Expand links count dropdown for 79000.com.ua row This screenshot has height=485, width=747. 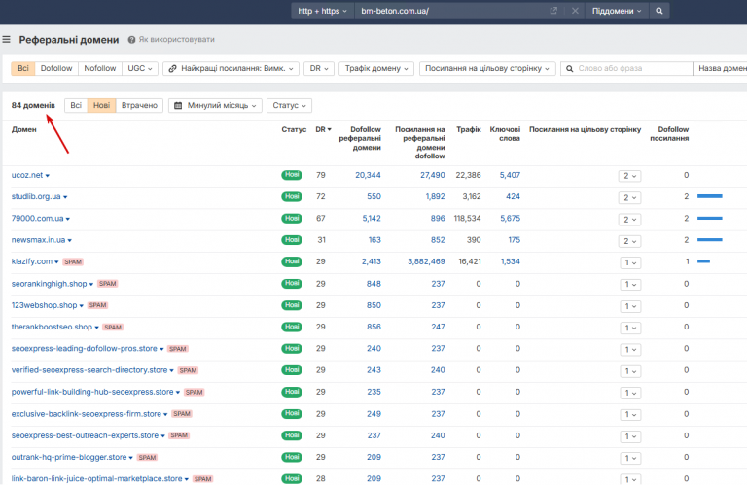[x=630, y=220]
